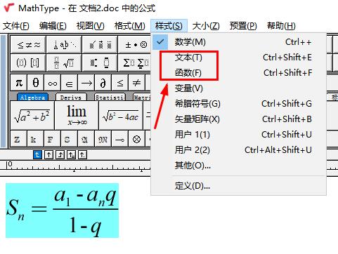Open the fence templates palette (parentheses, brackets)
338x254 pixels.
pyautogui.click(x=28, y=62)
